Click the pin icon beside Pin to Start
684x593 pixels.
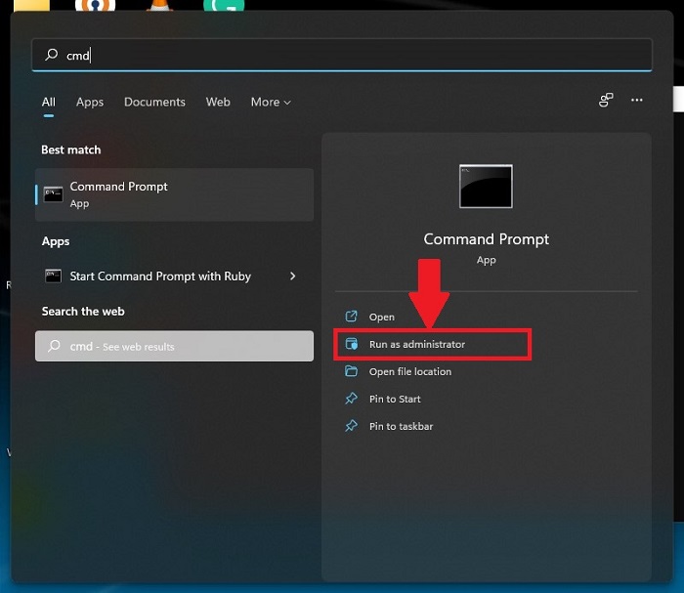coord(351,399)
